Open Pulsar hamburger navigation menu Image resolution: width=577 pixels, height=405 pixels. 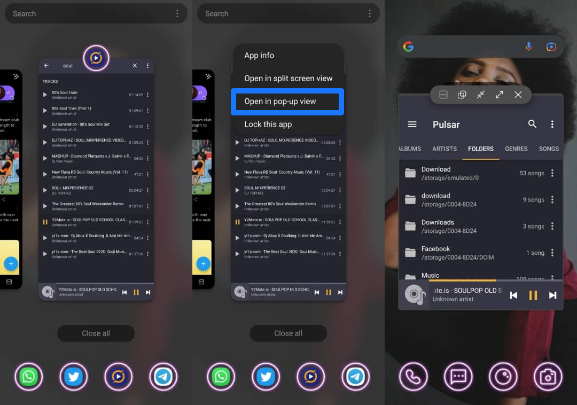(412, 124)
